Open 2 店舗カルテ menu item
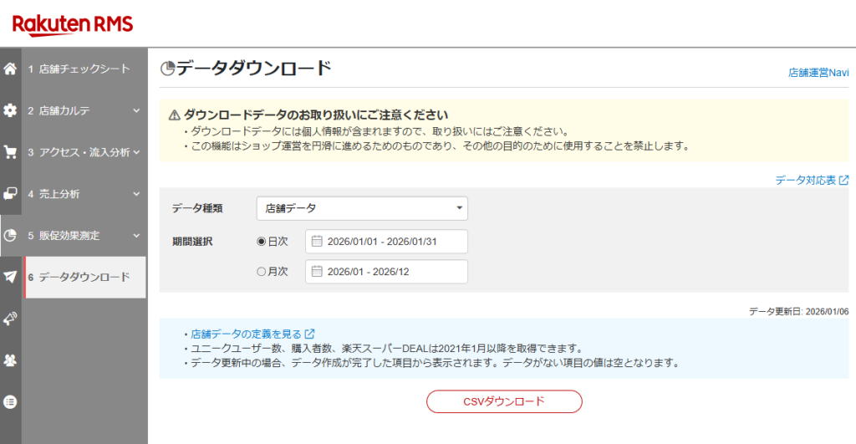This screenshot has width=856, height=444. pyautogui.click(x=84, y=110)
